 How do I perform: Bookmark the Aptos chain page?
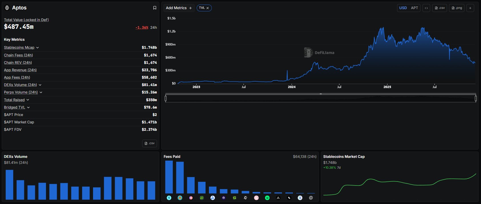155,8
